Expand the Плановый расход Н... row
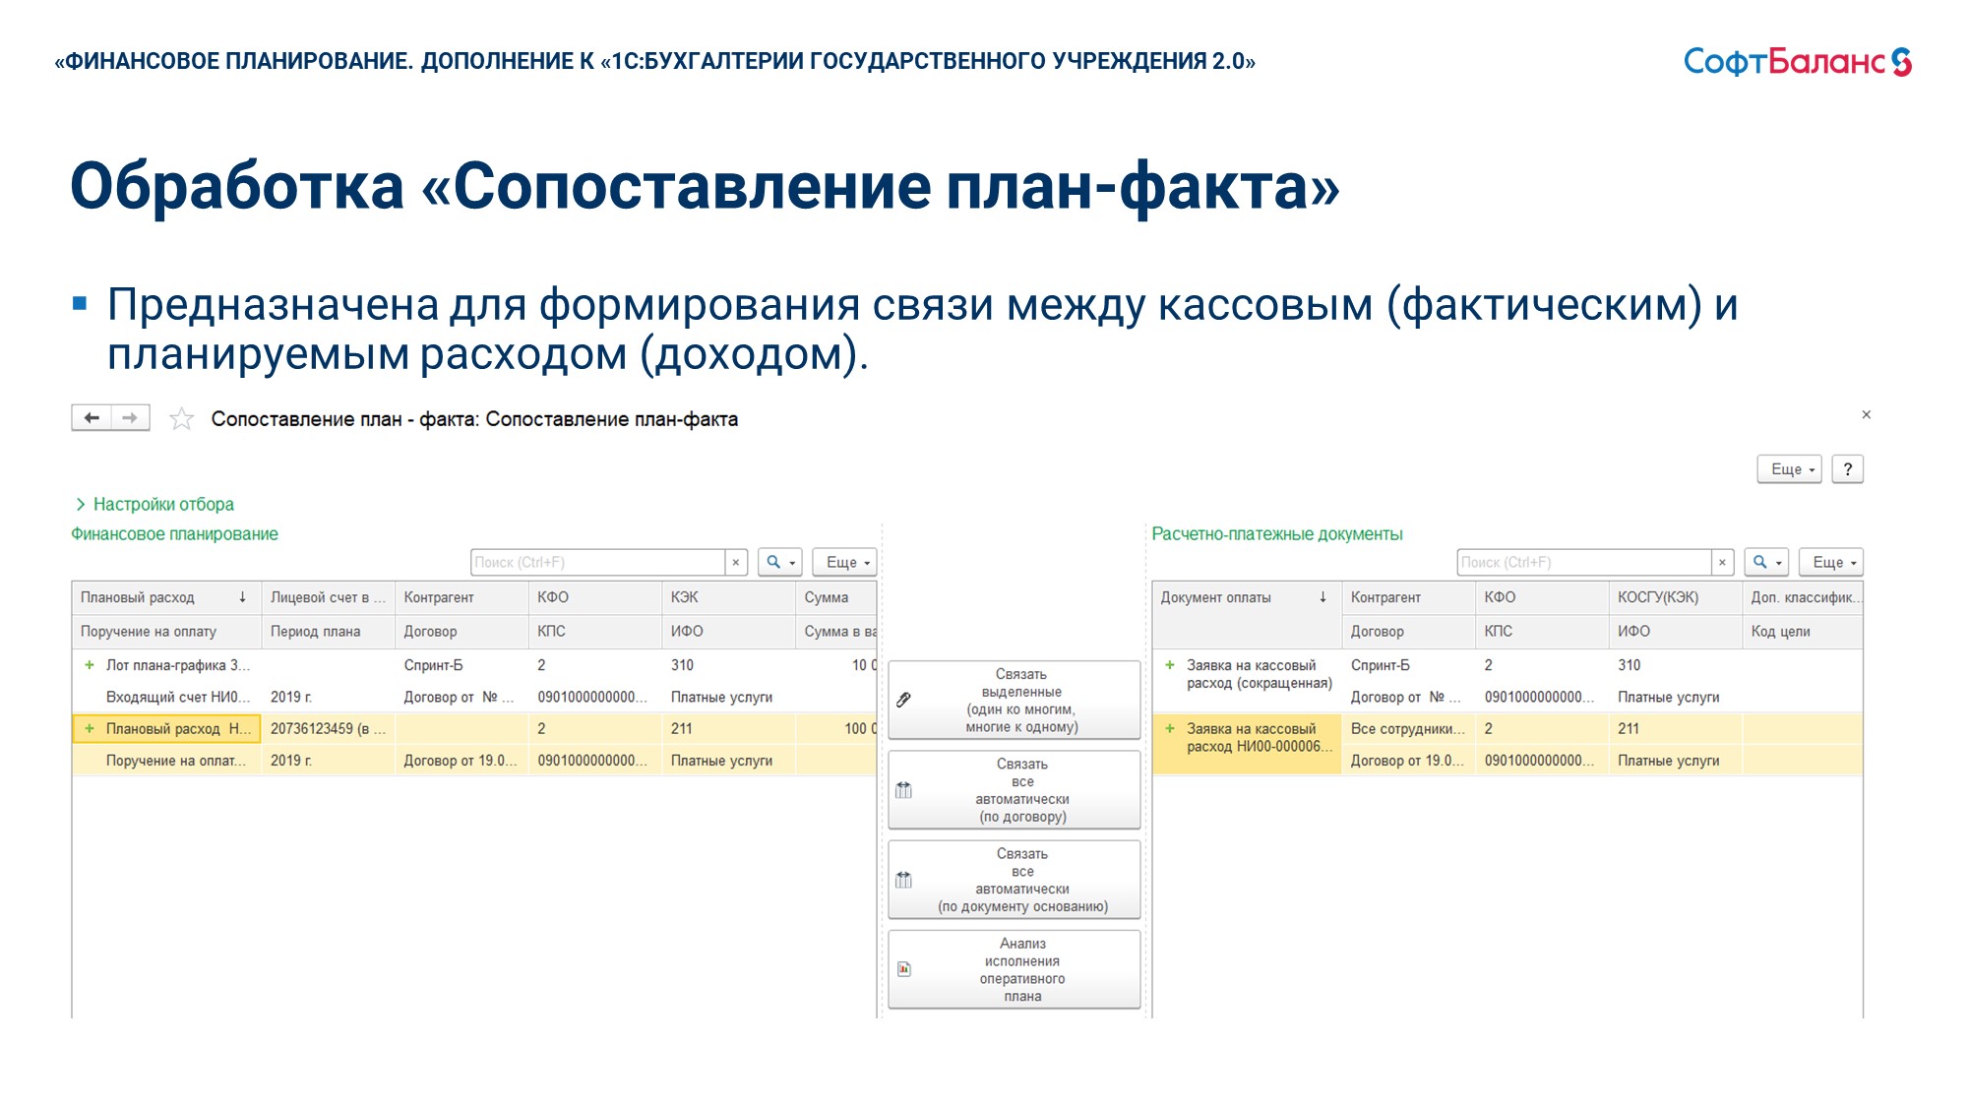This screenshot has height=1107, width=1968. tap(90, 728)
